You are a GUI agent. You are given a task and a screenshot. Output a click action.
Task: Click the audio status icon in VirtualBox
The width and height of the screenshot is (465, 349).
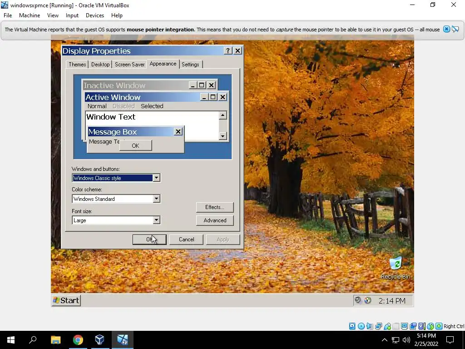(370, 326)
